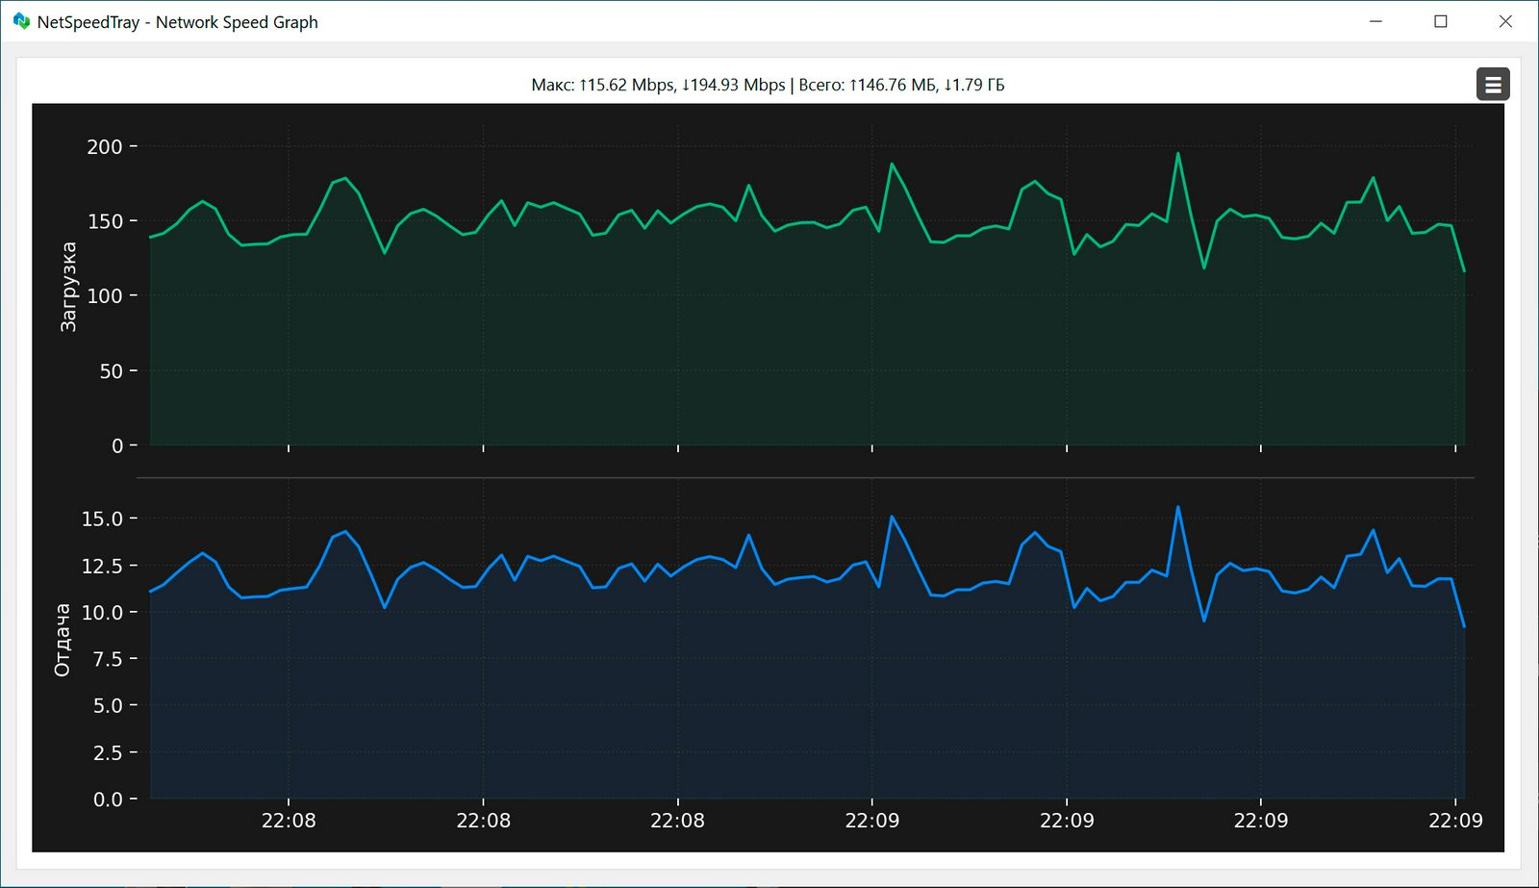Click the tallest green download peak near 195
The height and width of the screenshot is (888, 1539).
coord(1177,154)
